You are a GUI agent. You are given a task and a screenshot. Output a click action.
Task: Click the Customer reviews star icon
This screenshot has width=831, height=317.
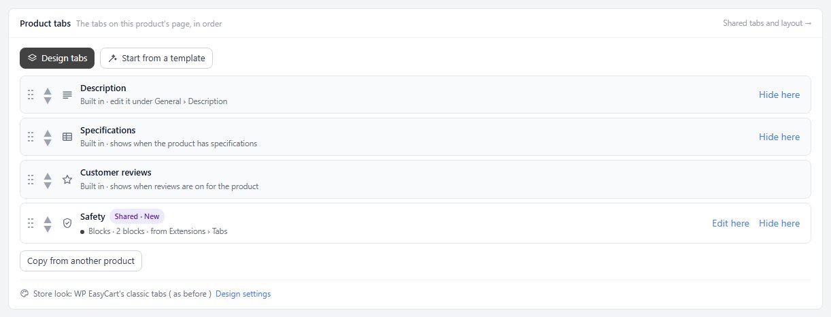[x=67, y=180]
